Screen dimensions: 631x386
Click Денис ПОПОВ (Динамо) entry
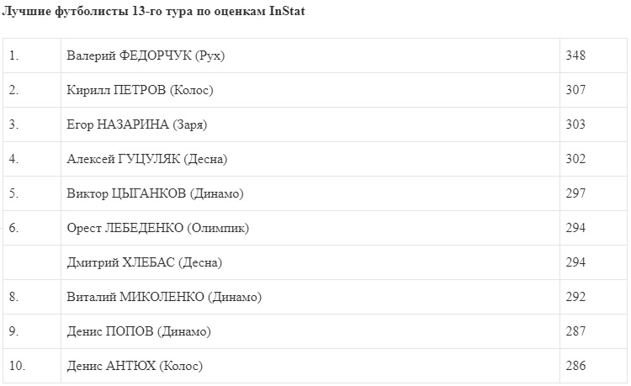[x=138, y=331]
